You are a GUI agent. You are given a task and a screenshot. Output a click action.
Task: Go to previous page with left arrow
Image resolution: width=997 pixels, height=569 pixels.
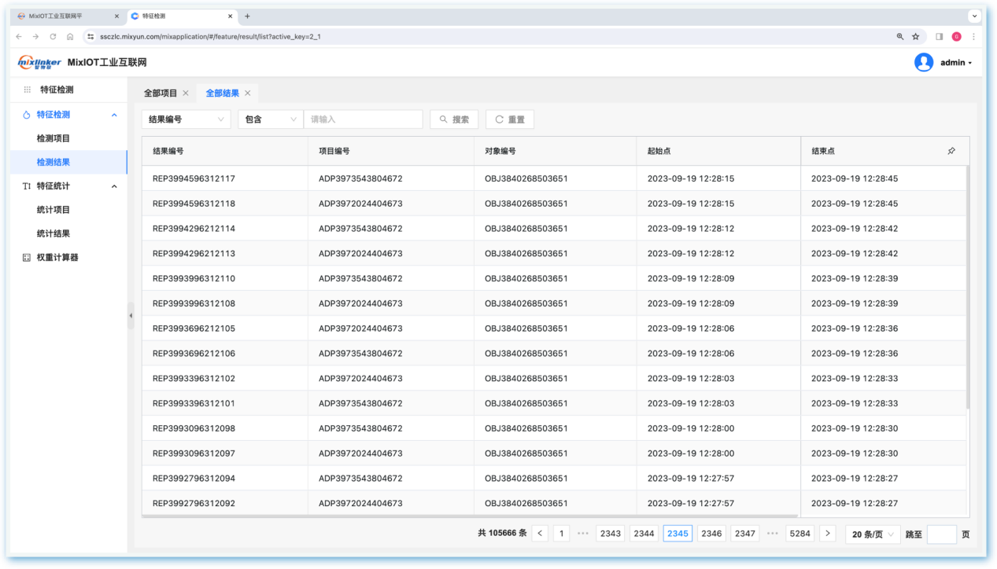point(541,533)
